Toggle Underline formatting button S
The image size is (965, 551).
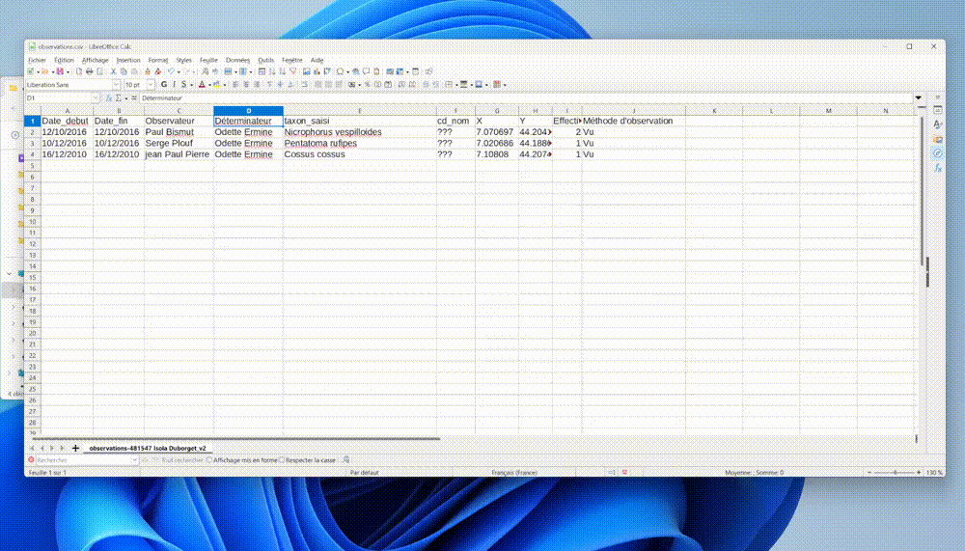click(x=184, y=84)
